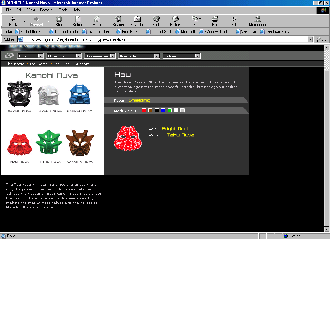The height and width of the screenshot is (323, 330).
Task: Go to the Home page
Action: click(97, 21)
